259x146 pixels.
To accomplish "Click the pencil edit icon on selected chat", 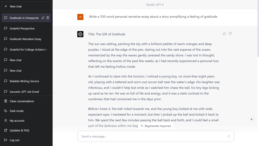I will (43, 18).
